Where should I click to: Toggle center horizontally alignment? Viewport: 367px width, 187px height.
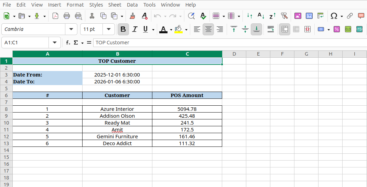208,29
